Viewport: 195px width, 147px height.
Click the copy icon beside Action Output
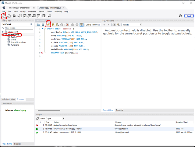[x=37, y=118]
